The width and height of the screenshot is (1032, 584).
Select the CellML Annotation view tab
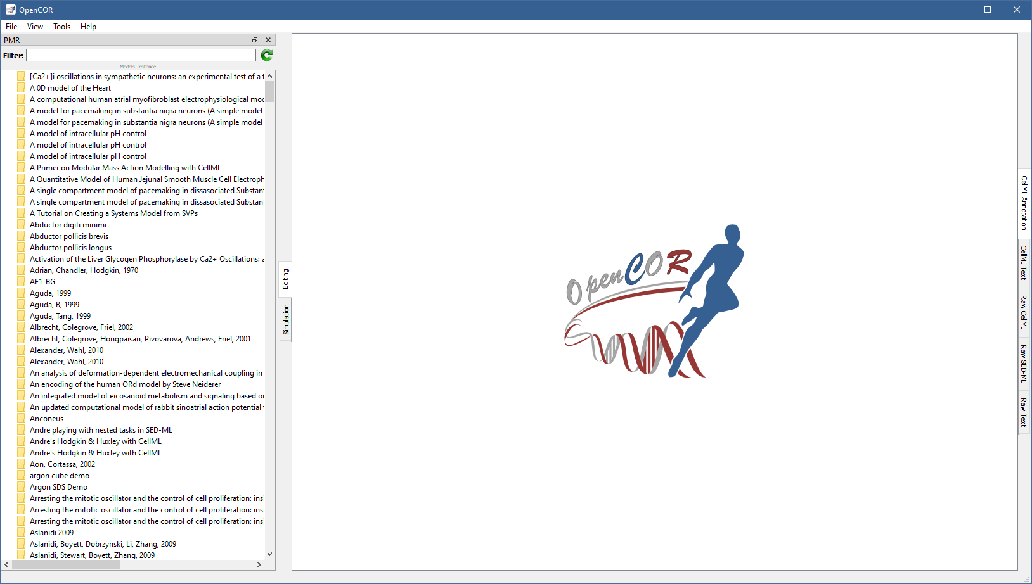point(1024,203)
